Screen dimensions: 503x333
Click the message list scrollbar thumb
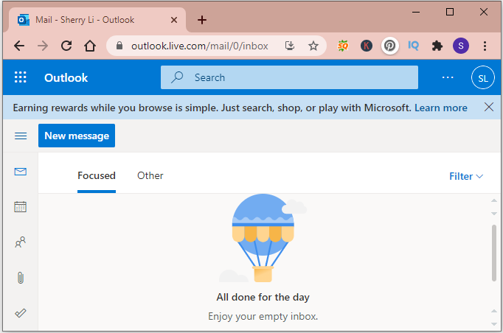tap(494, 253)
